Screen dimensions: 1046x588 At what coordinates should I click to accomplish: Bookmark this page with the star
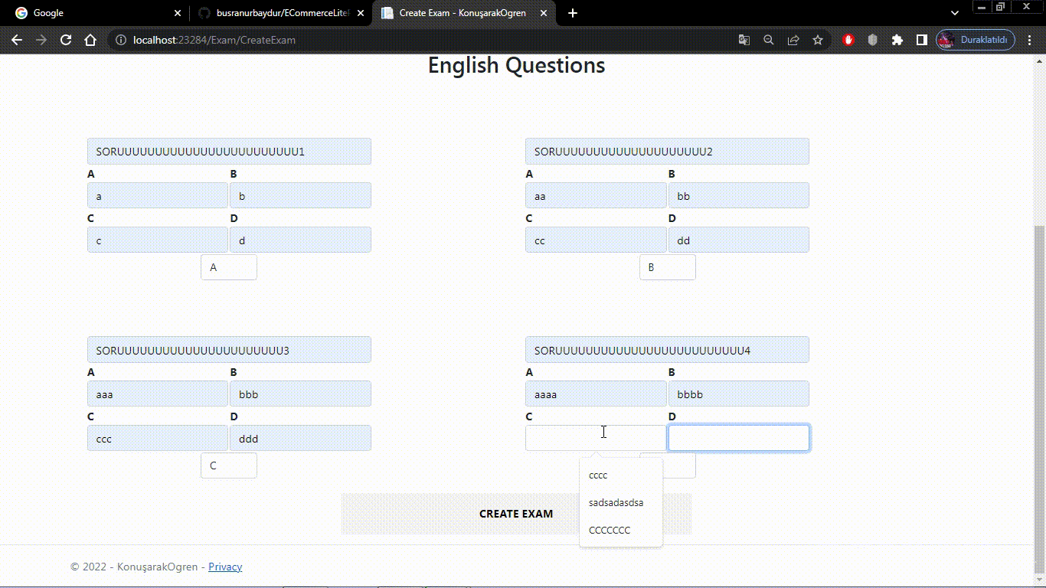click(x=818, y=40)
